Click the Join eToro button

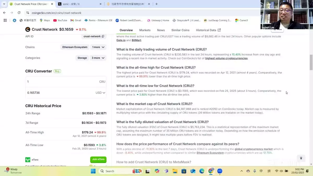pos(98,160)
